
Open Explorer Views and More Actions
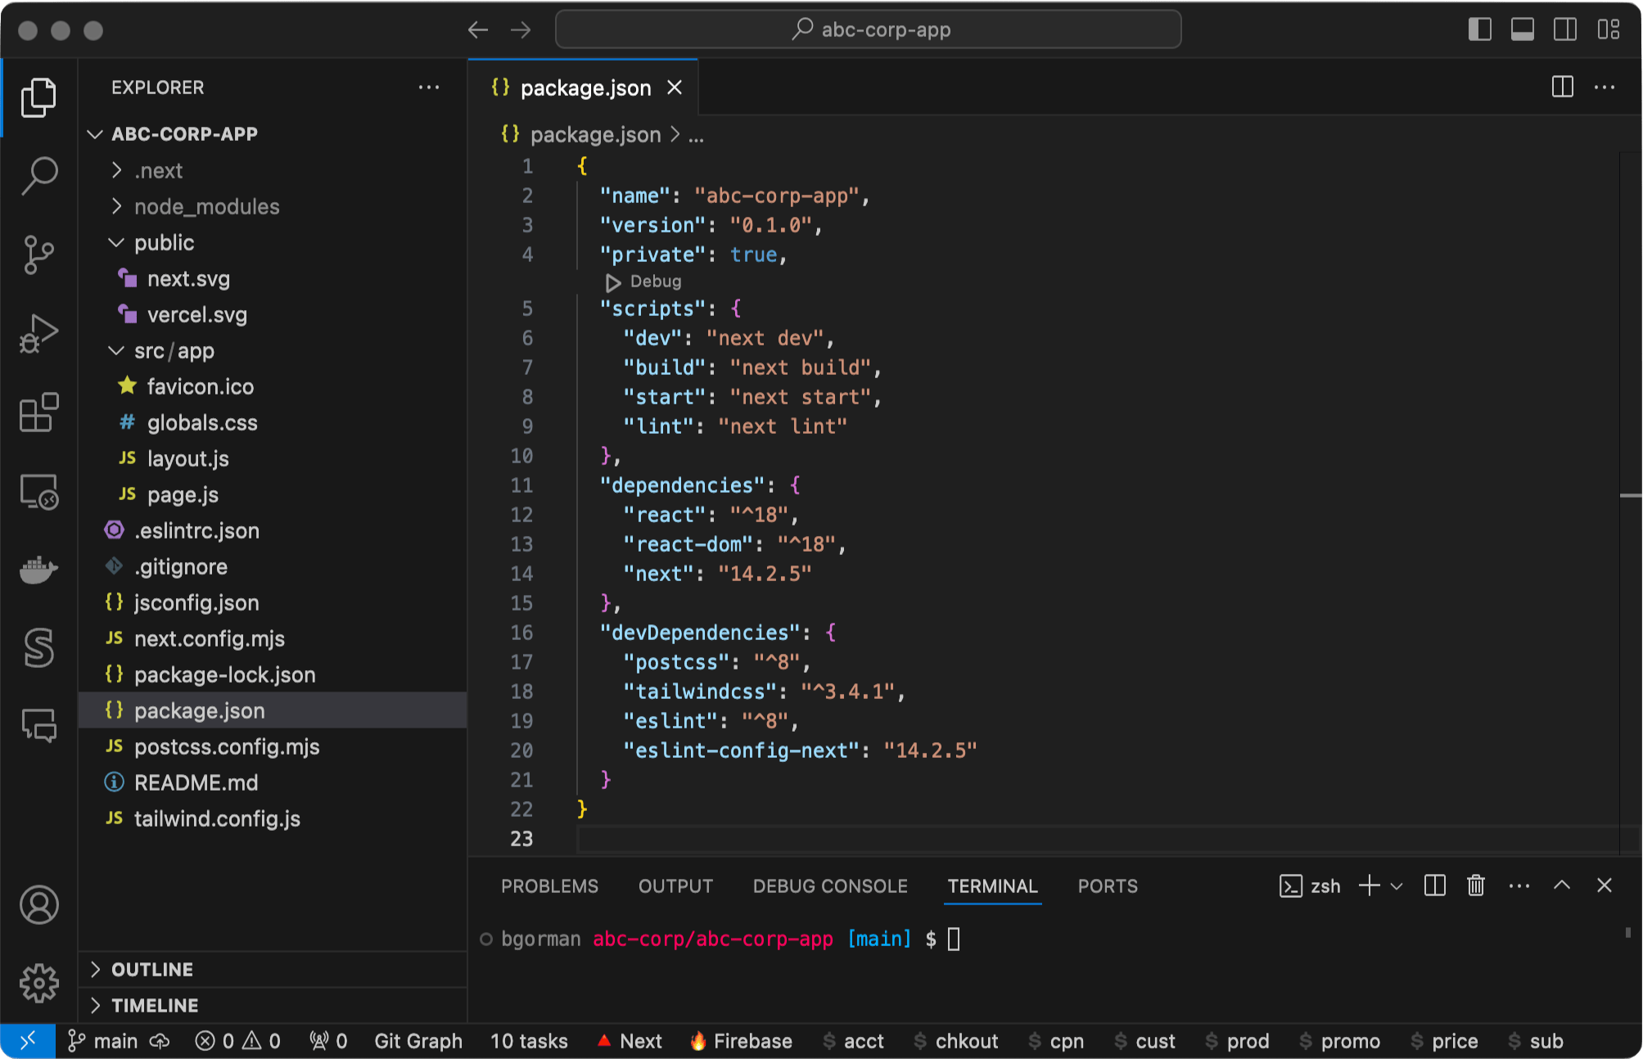429,87
